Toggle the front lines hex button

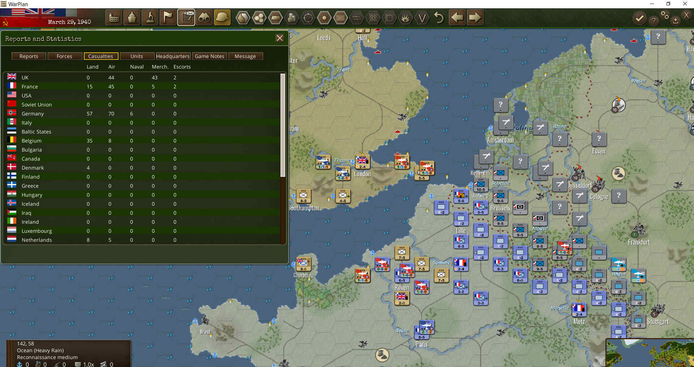click(357, 18)
